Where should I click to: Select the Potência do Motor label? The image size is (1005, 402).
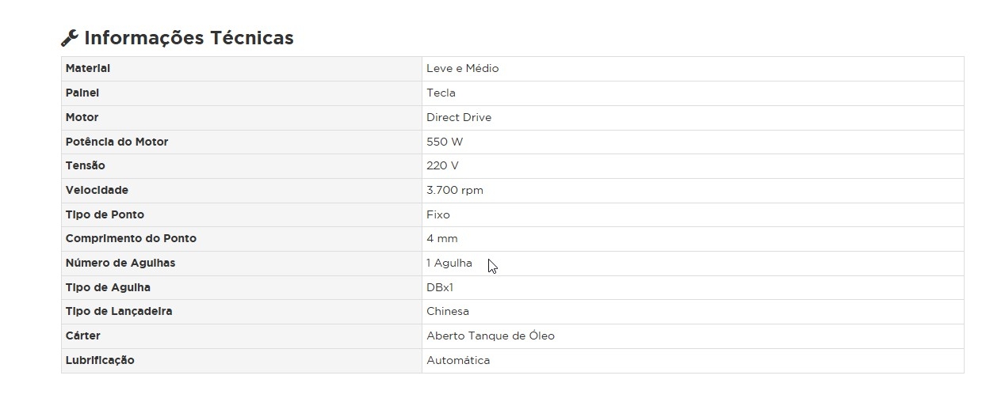tap(117, 142)
